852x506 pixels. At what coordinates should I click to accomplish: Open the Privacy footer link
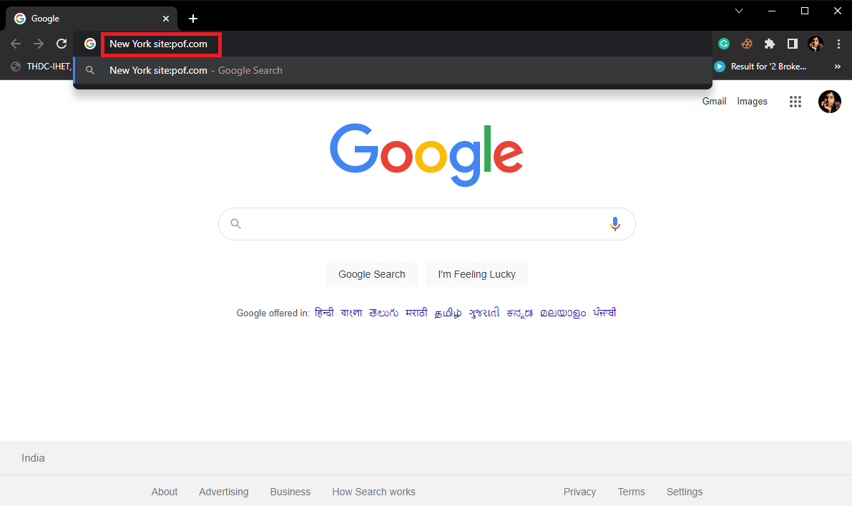pos(579,492)
